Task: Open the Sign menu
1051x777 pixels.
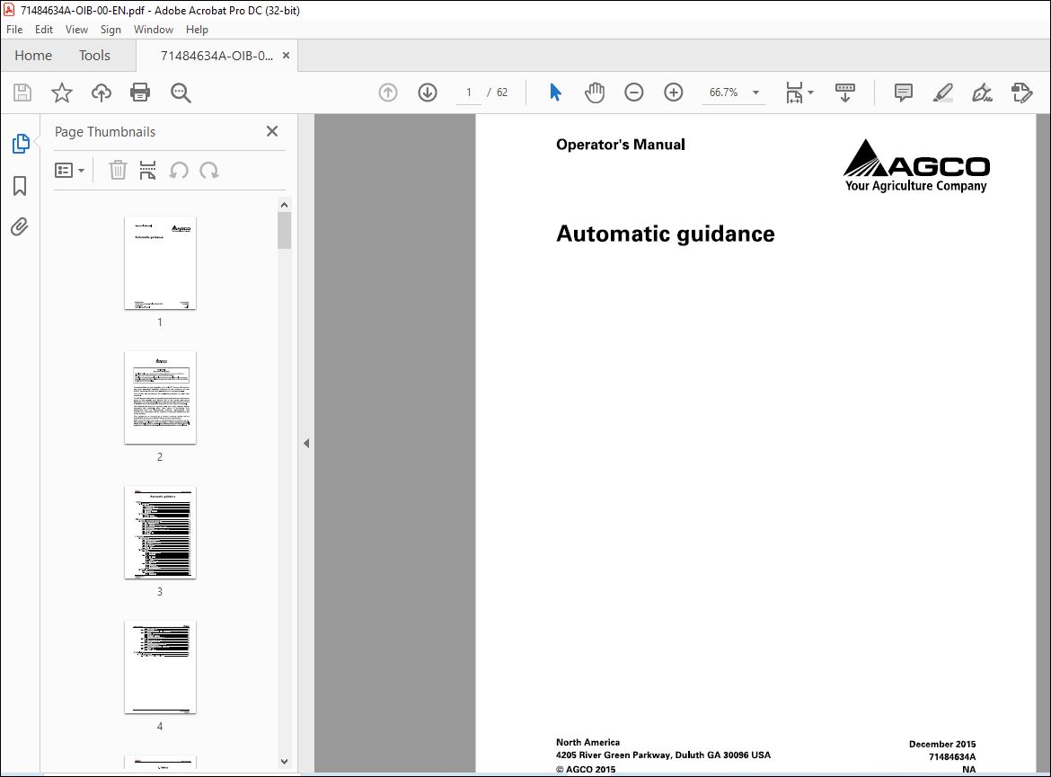Action: pos(110,30)
